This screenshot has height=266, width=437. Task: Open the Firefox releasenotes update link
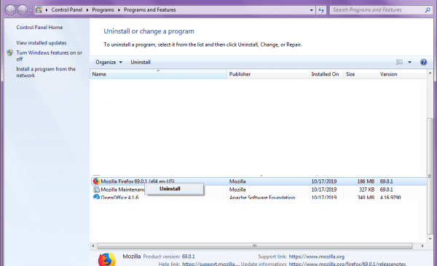coord(347,264)
